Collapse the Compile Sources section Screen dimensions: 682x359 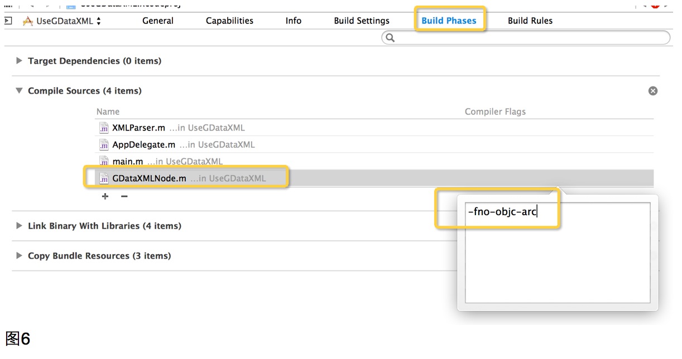tap(20, 90)
